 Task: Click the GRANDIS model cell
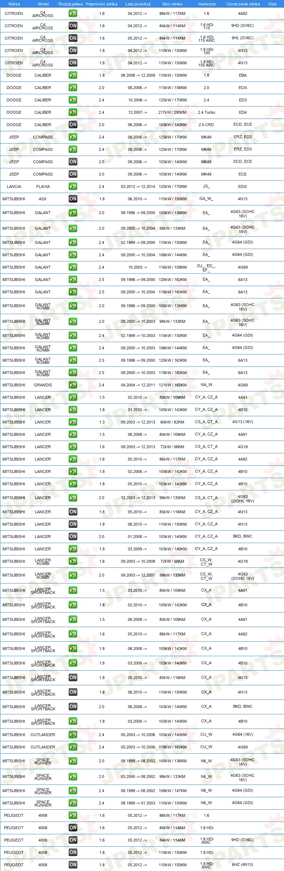[x=43, y=385]
